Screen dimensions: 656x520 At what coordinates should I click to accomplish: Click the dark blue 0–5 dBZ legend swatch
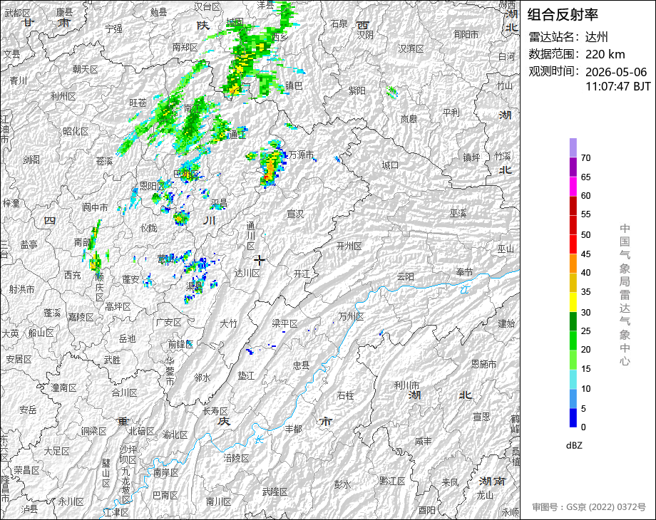tap(573, 417)
